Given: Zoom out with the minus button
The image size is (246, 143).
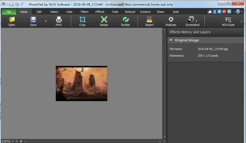Looking at the screenshot, I should (x=16, y=141).
